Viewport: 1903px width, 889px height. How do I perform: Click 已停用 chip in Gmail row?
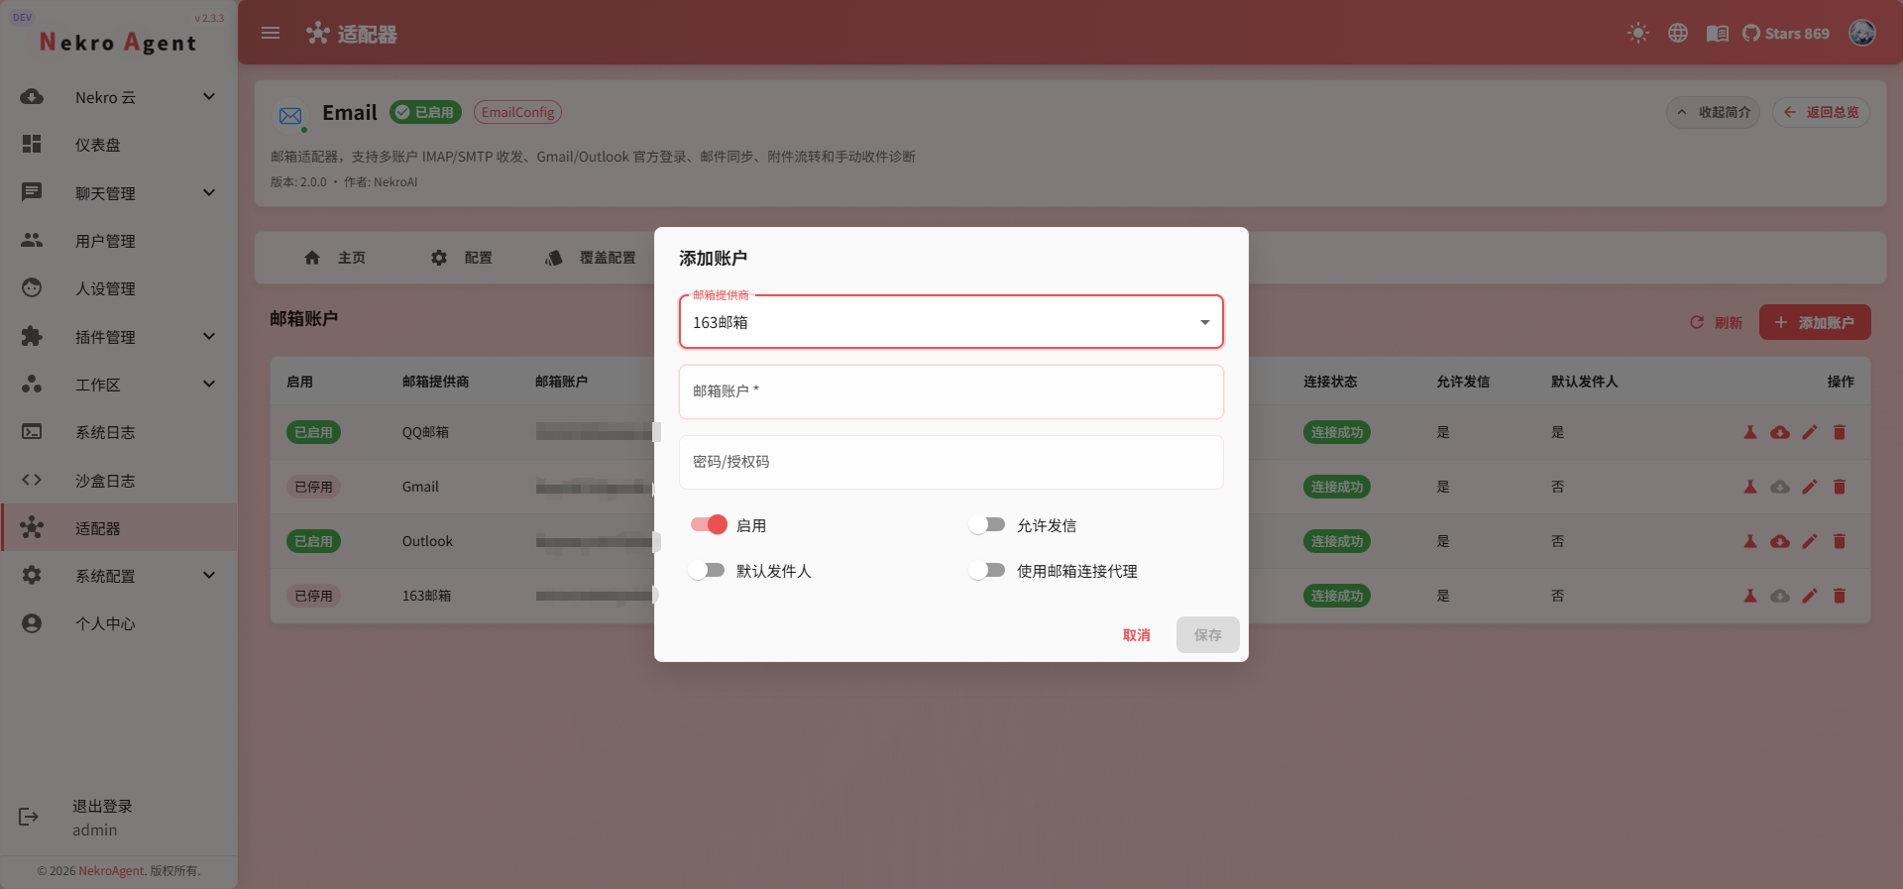coord(313,487)
